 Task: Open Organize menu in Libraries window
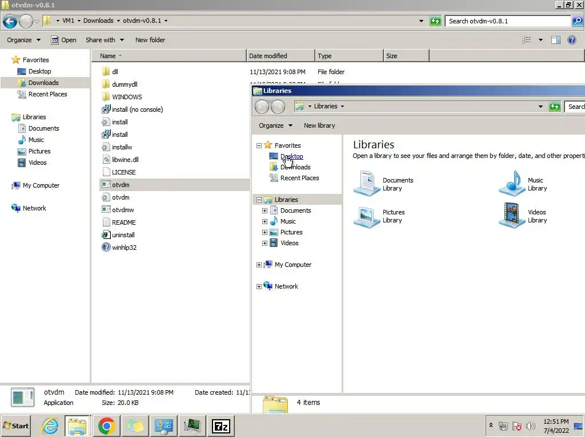click(276, 125)
